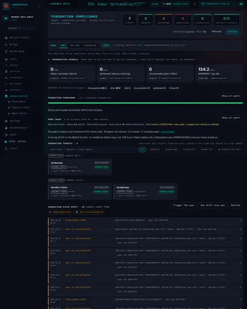The height and width of the screenshot is (309, 247).
Task: Open the notifications bell in the header
Action: point(195,4)
